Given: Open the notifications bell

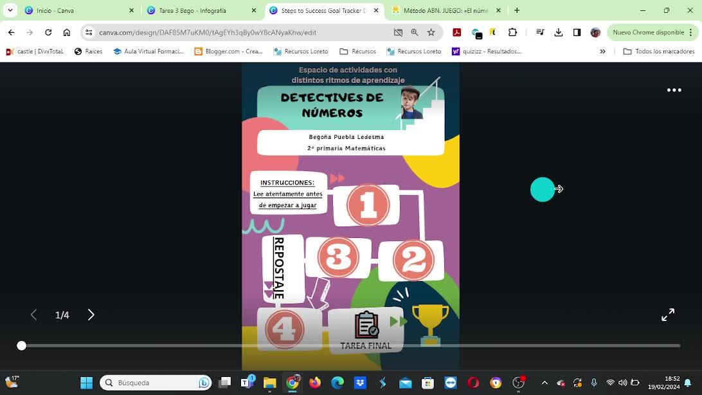Looking at the screenshot, I should [688, 383].
